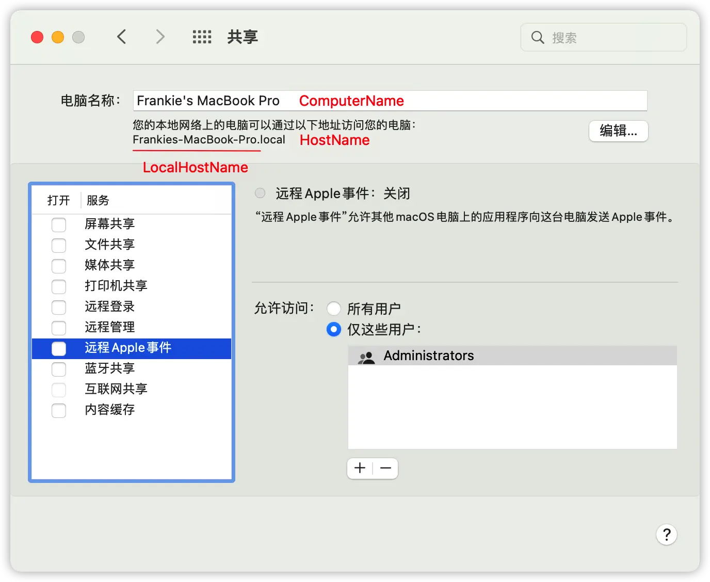The width and height of the screenshot is (710, 582).
Task: Go forward with the right chevron
Action: (x=160, y=37)
